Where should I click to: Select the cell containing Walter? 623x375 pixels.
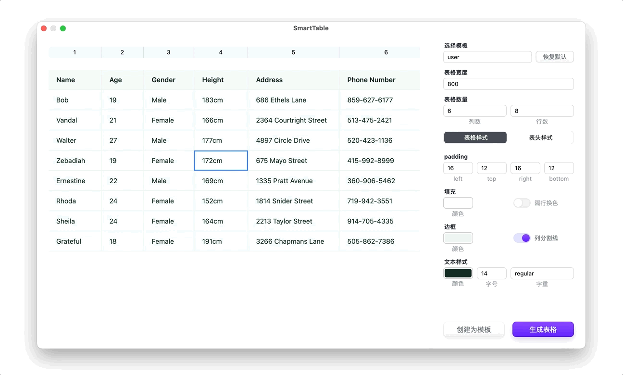pos(75,140)
